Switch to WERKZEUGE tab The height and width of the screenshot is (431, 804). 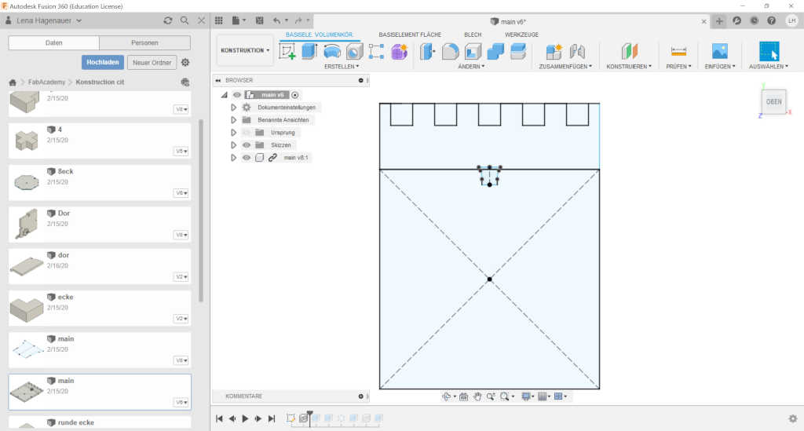point(521,35)
